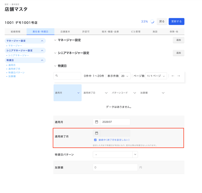Image resolution: width=202 pixels, height=193 pixels.
Task: Click the disabled 適用終了月 date field
Action: tap(115, 133)
